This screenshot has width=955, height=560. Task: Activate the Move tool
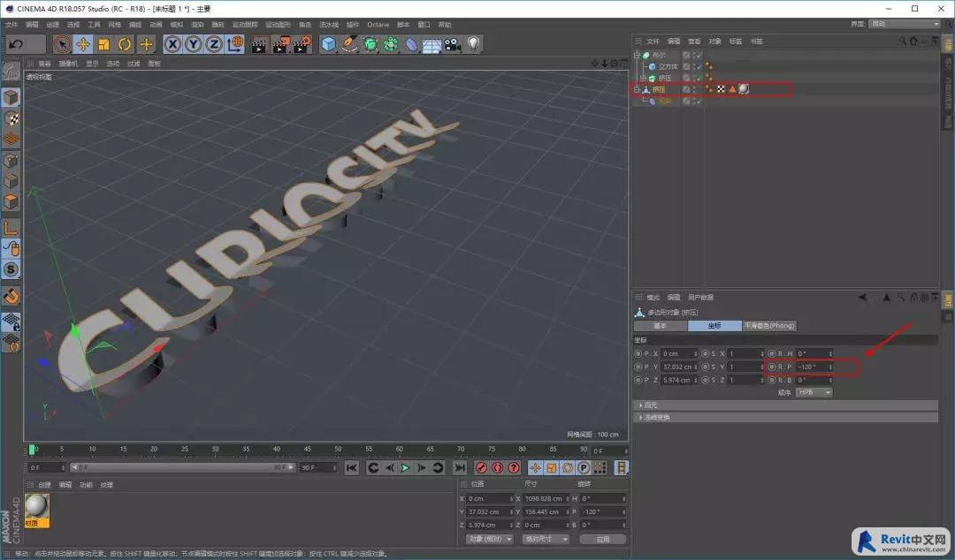click(x=83, y=44)
